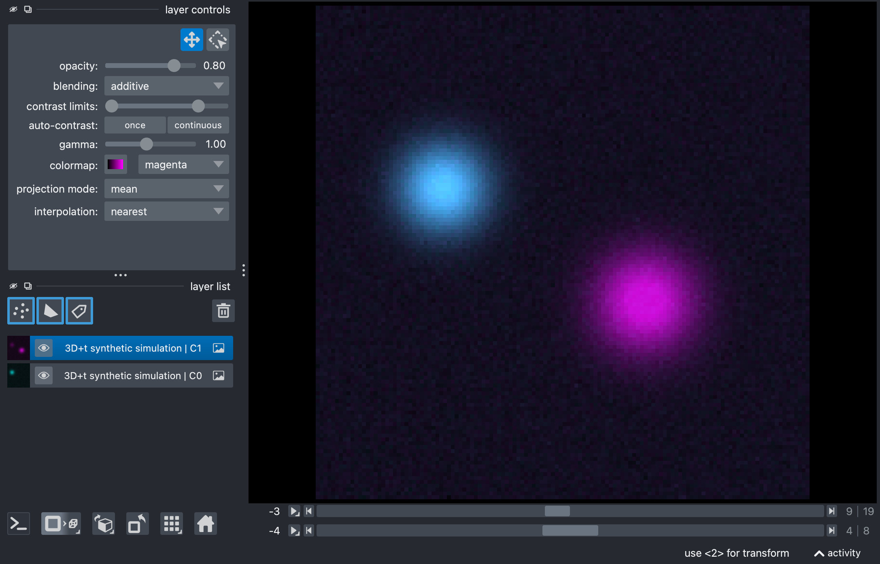Expand the activity panel
The width and height of the screenshot is (880, 564).
pos(837,553)
